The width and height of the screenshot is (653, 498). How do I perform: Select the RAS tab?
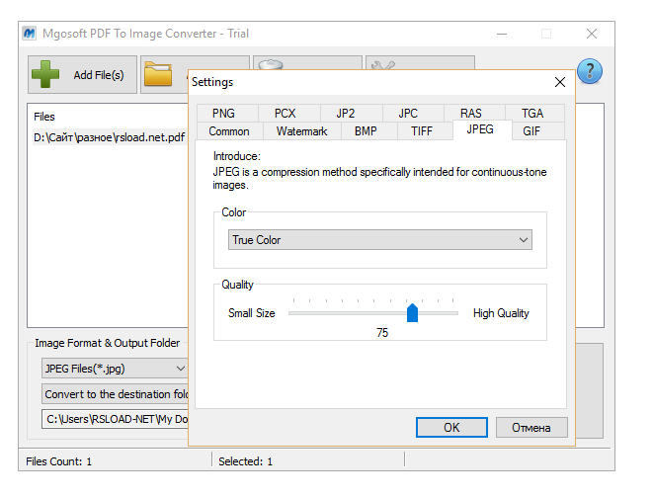coord(474,114)
